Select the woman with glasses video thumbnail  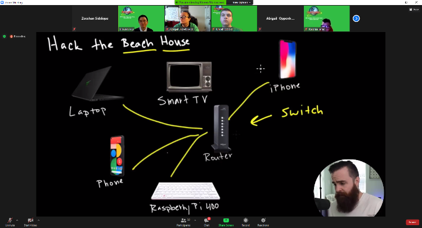point(187,19)
